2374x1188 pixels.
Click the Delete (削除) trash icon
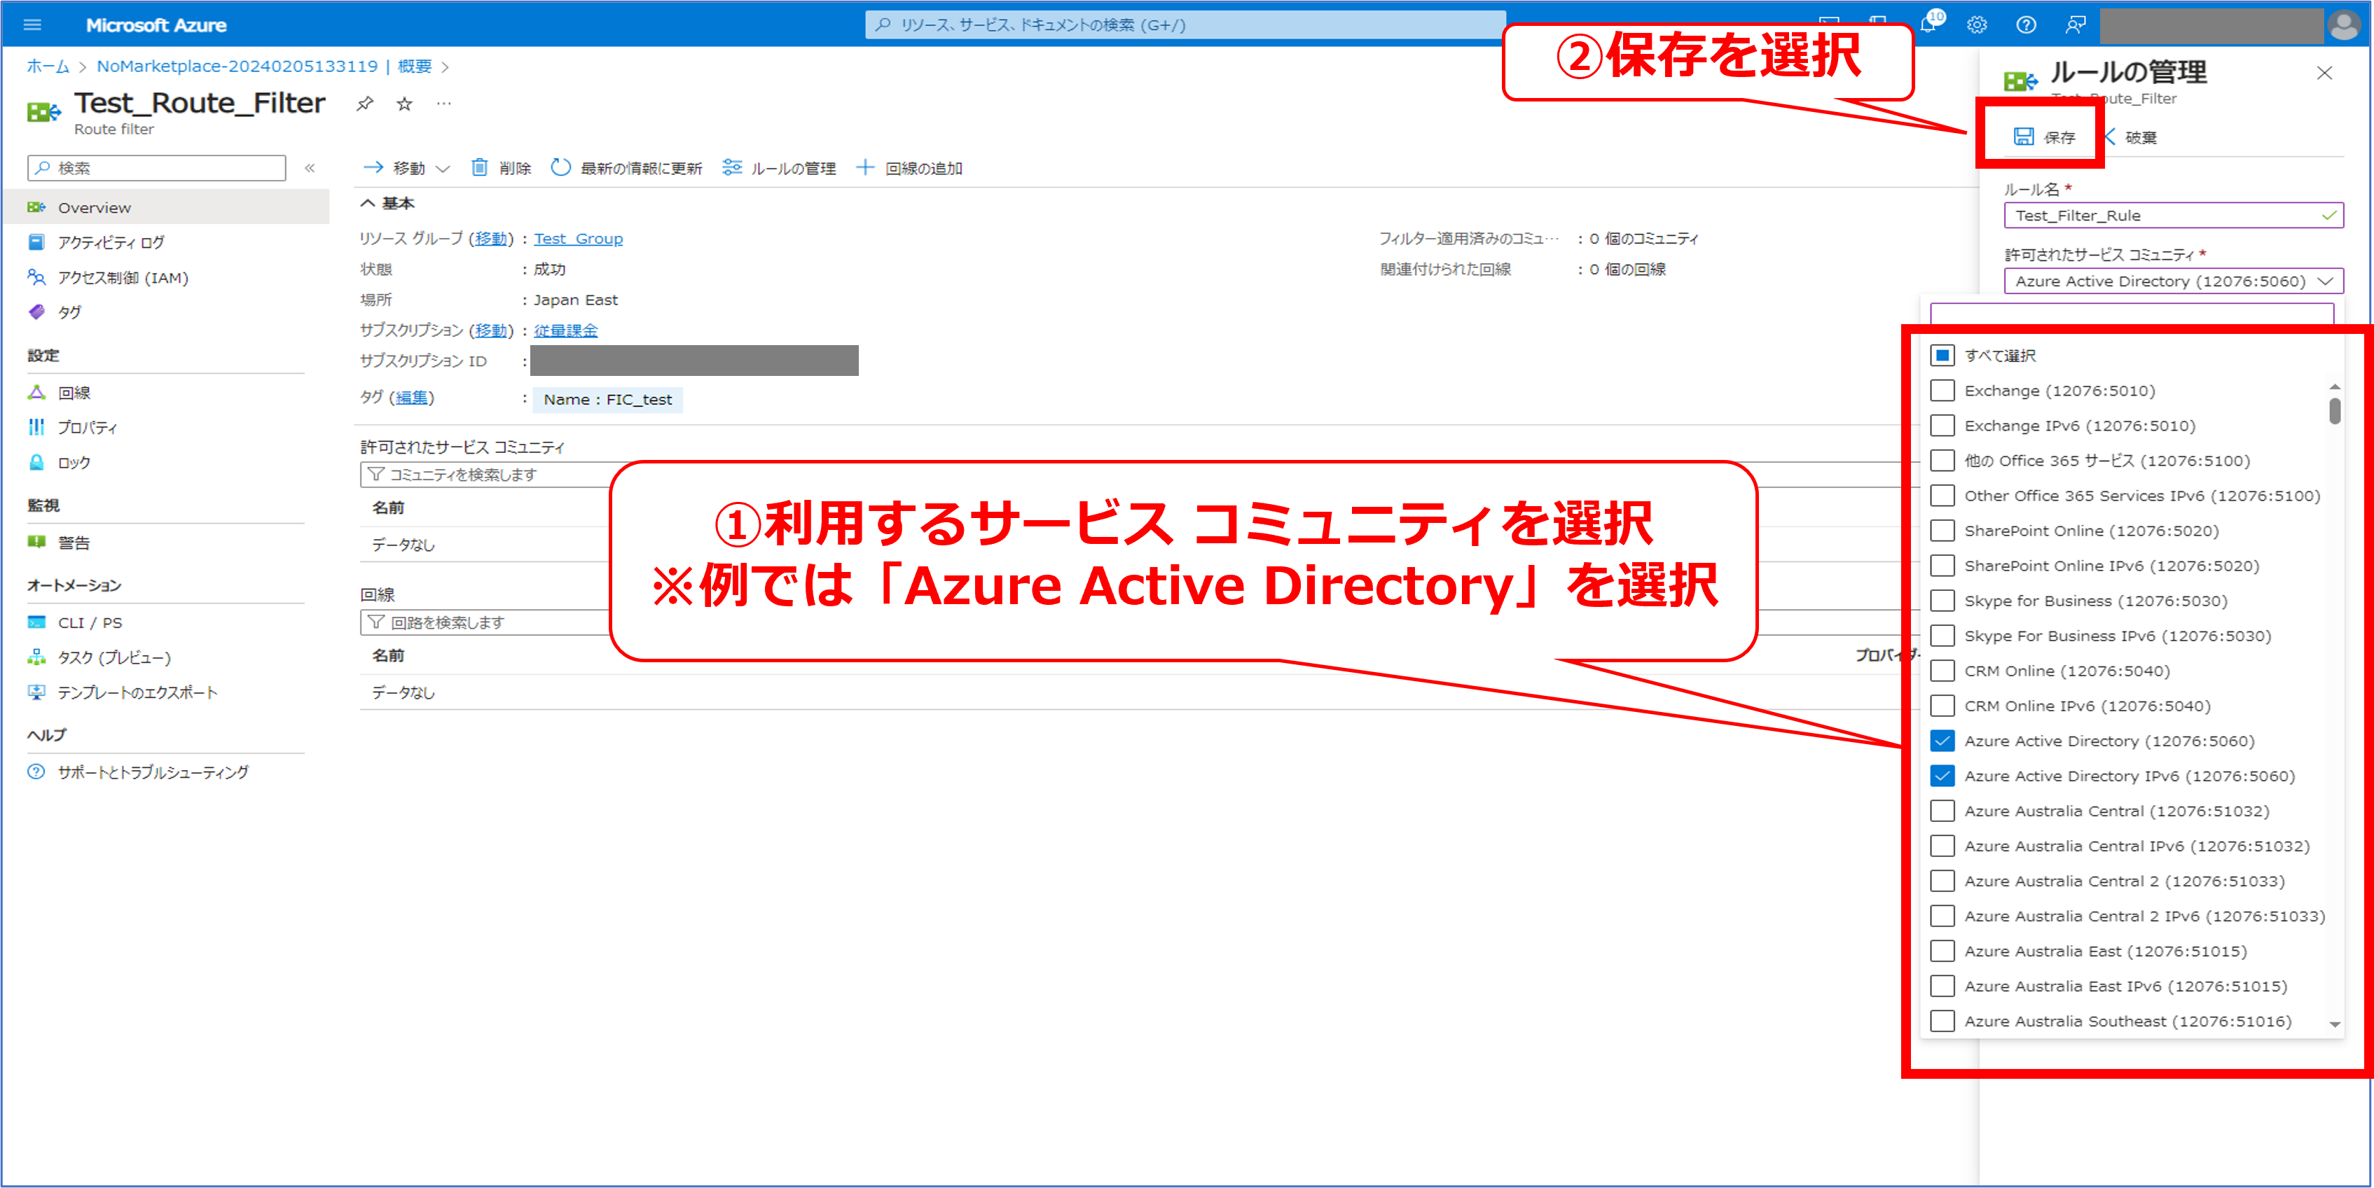click(479, 167)
